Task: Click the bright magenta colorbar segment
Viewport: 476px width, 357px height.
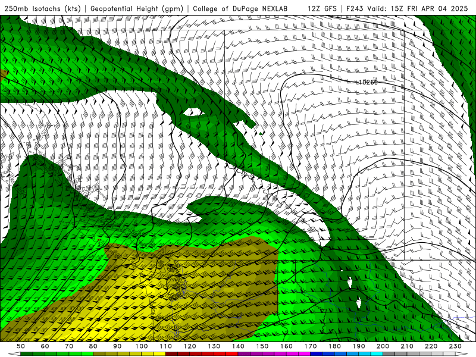Action: coord(305,354)
